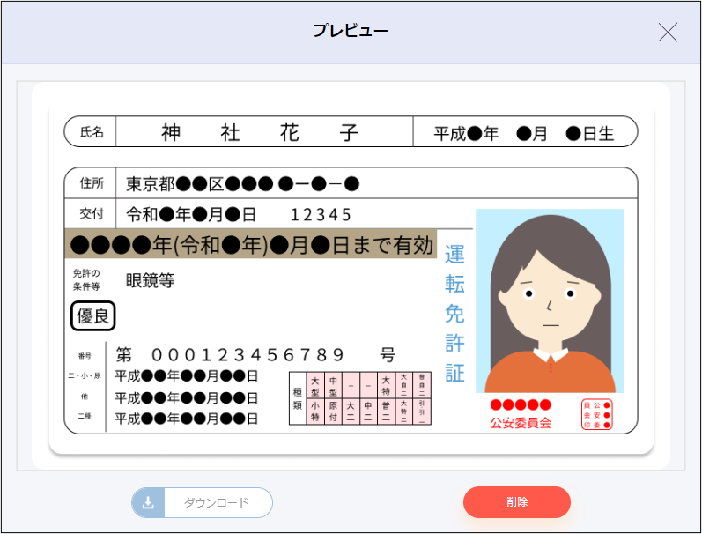Screen dimensions: 702x534
Task: Click the red 削除 button
Action: 517,502
